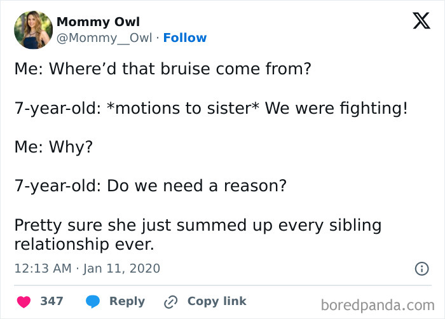Click the chain link copy icon
Screen dimensions: 445x319
point(171,302)
